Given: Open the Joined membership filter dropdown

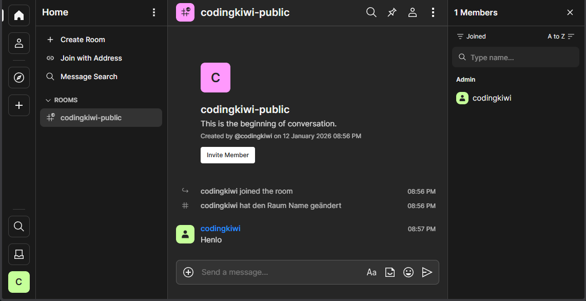Looking at the screenshot, I should point(472,36).
